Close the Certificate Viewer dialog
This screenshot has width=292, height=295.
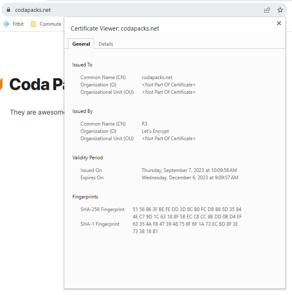279,23
